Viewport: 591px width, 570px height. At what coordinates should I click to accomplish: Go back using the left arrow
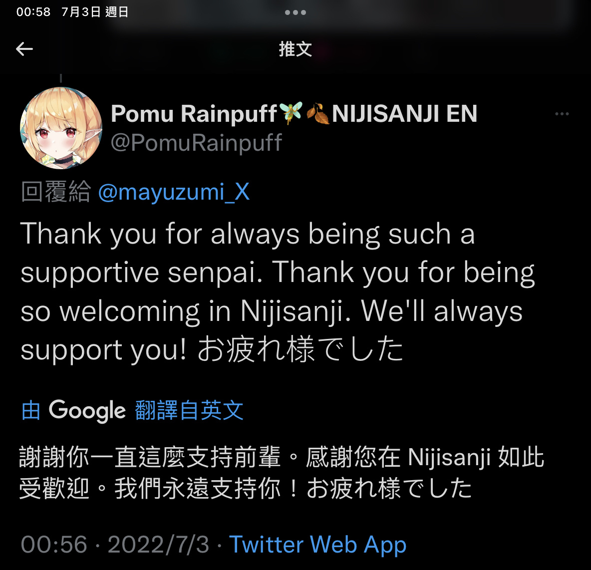[24, 49]
